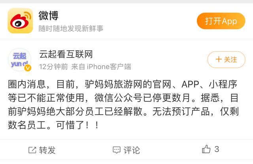Click the plus sign in 关注 button
Image resolution: width=253 pixels, height=164 pixels.
219,59
